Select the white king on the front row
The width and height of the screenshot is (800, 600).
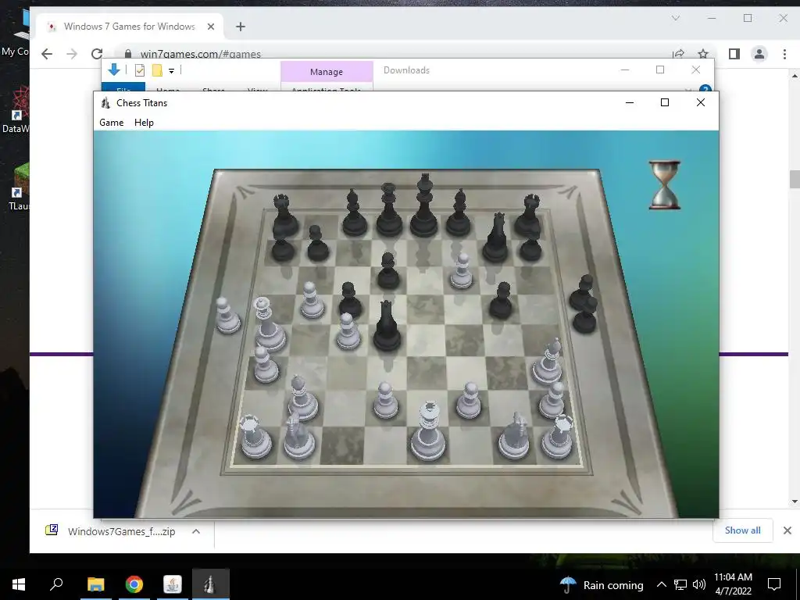tap(429, 431)
